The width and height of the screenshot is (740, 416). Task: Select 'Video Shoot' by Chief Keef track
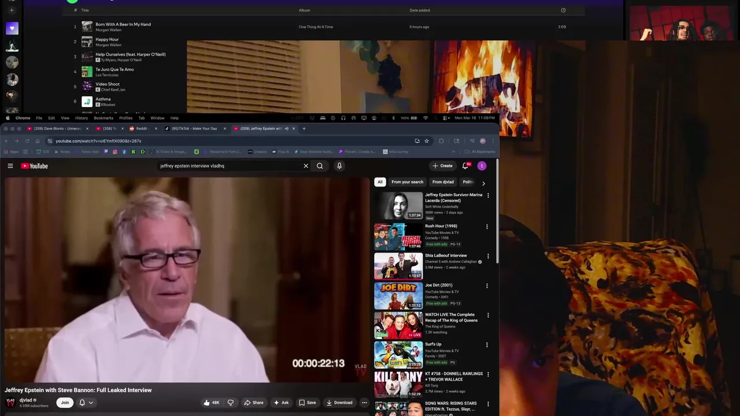(108, 84)
